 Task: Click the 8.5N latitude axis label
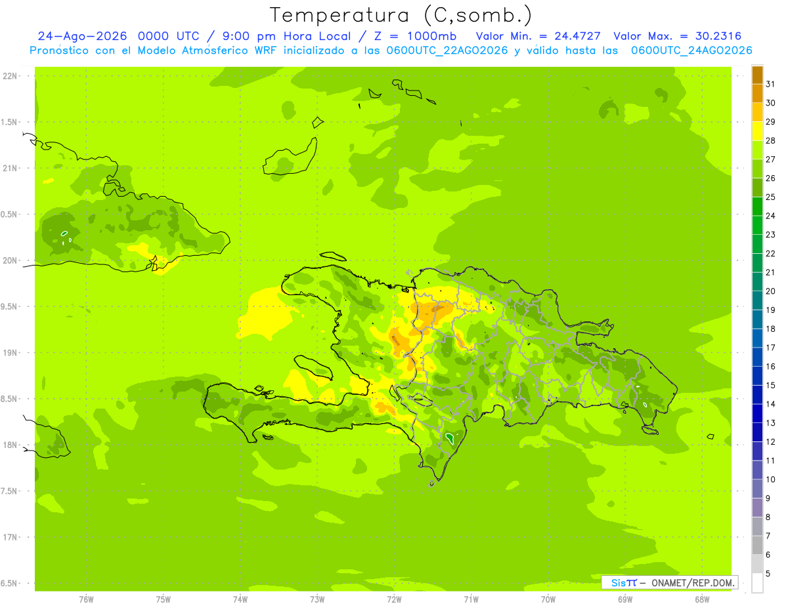(x=10, y=399)
